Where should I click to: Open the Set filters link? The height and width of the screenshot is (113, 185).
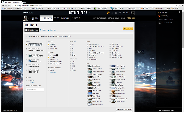tap(53, 72)
